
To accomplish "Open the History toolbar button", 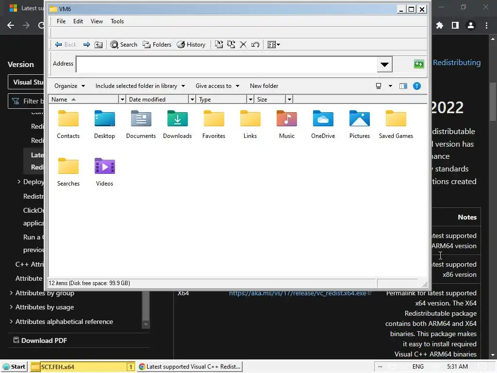I will point(191,45).
